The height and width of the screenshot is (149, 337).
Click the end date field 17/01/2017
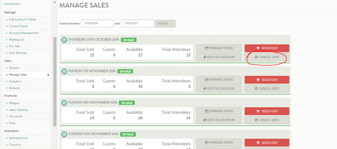click(137, 23)
